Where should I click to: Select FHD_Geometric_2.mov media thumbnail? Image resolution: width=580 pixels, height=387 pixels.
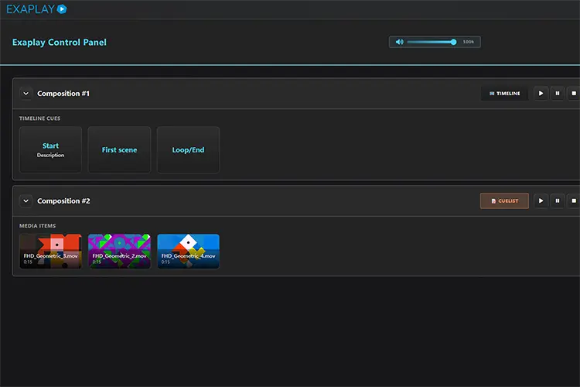coord(119,251)
